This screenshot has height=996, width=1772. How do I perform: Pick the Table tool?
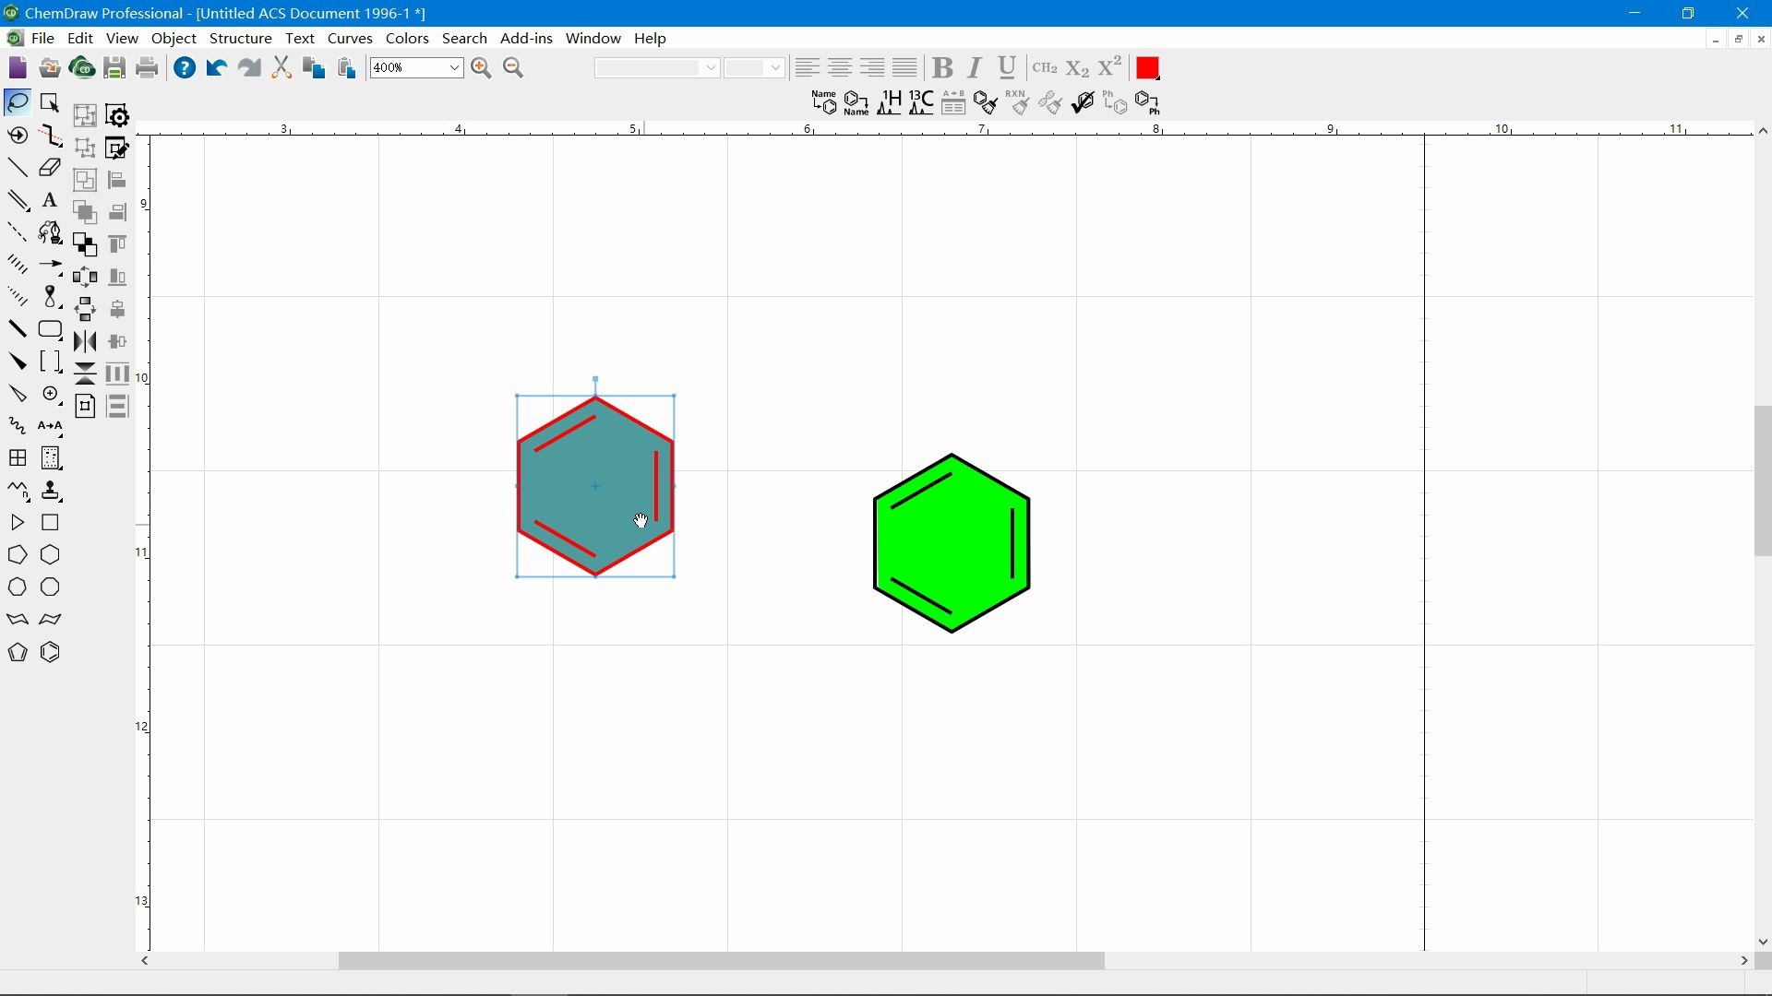tap(18, 458)
